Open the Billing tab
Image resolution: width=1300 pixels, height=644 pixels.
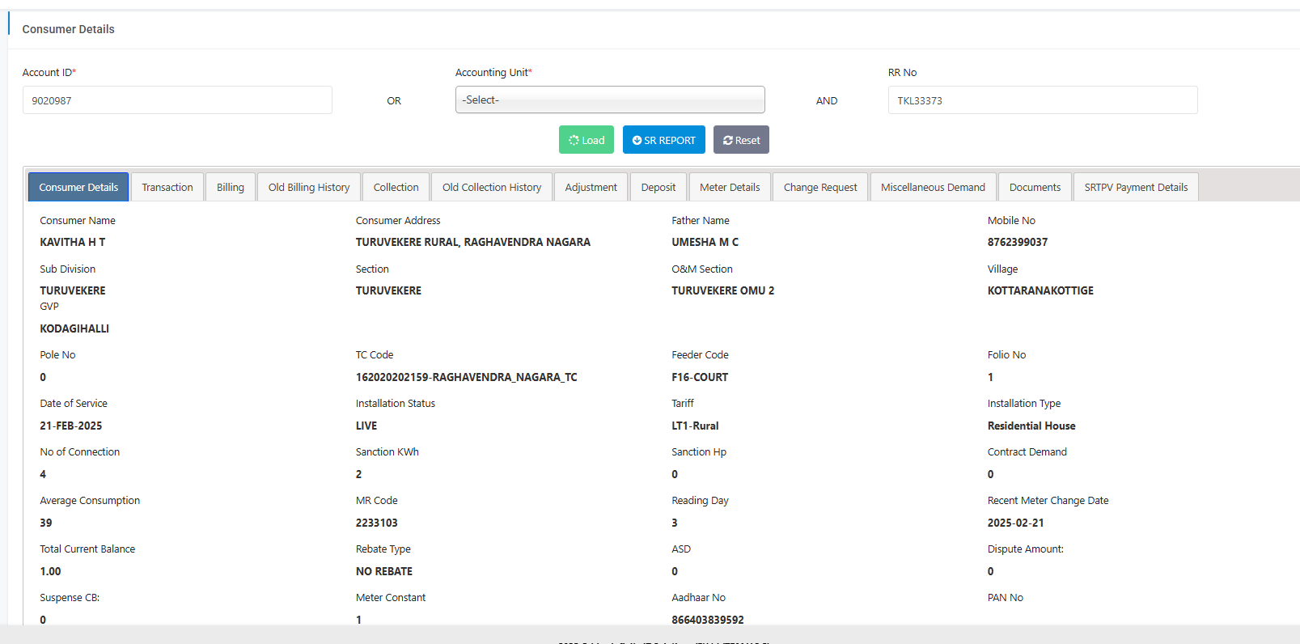(231, 187)
